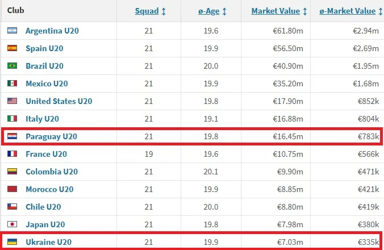Select the Ukraine U20 link
This screenshot has width=384, height=250.
48,242
